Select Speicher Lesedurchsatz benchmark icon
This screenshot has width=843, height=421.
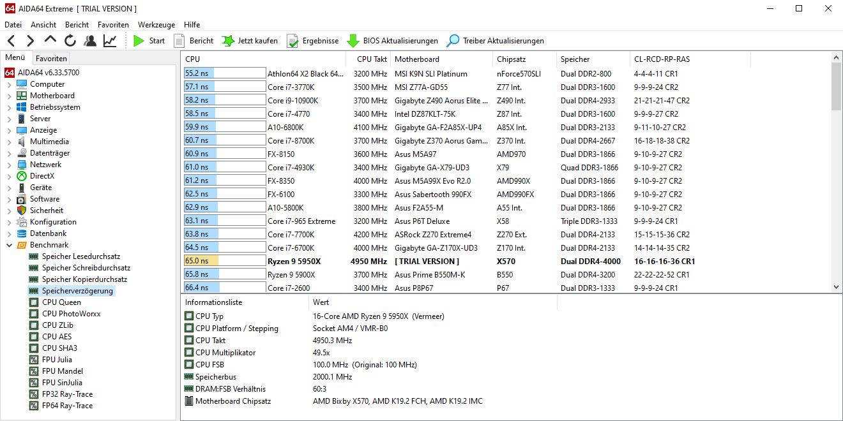(x=34, y=256)
